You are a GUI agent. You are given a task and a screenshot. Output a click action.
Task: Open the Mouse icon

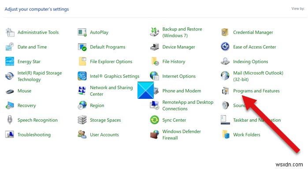pyautogui.click(x=10, y=91)
